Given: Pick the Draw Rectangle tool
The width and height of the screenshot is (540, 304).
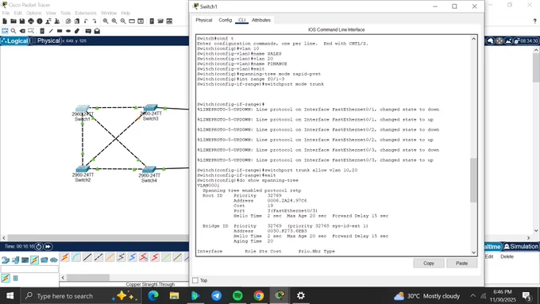Looking at the screenshot, I should pyautogui.click(x=60, y=31).
